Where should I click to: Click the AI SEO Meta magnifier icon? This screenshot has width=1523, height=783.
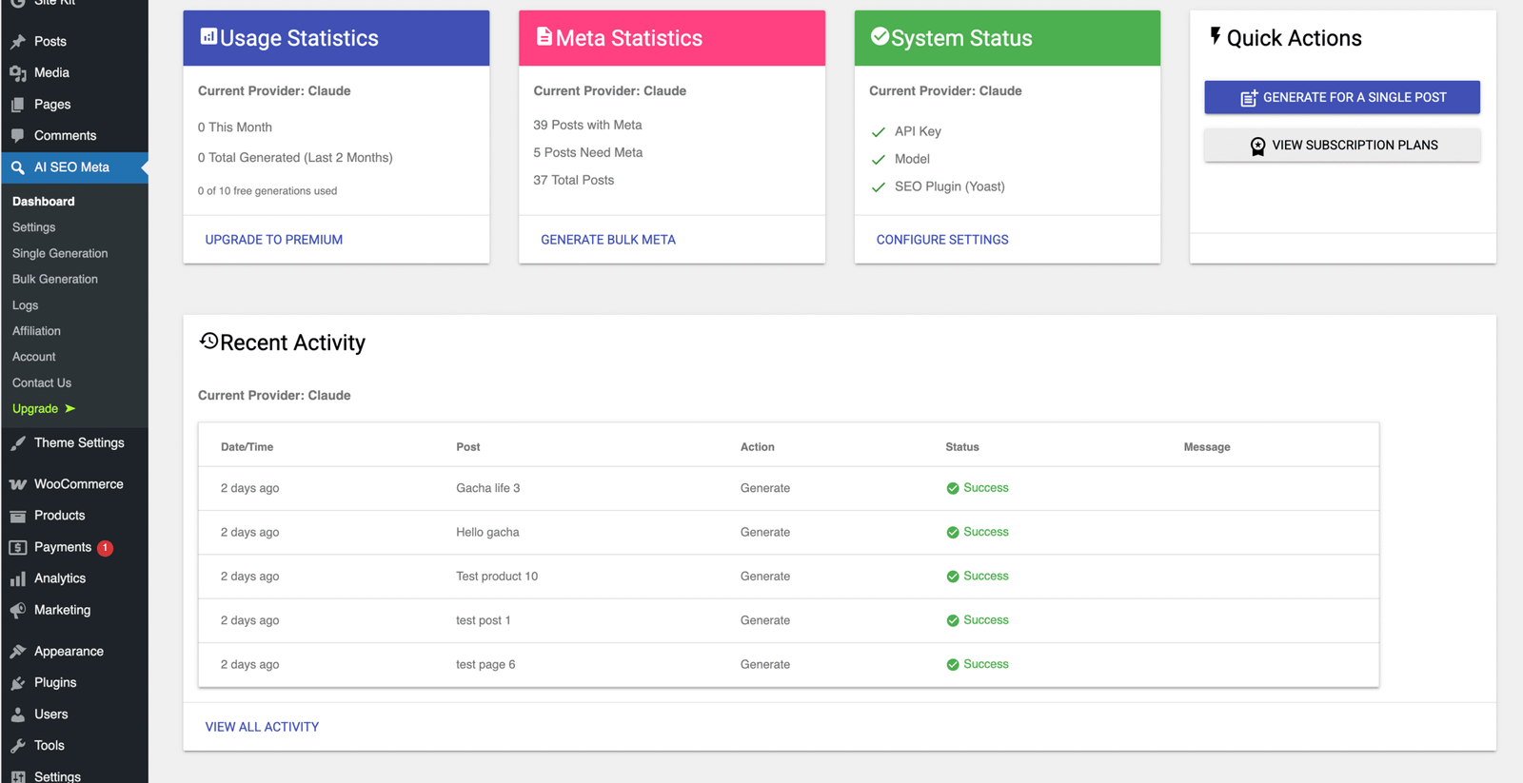pyautogui.click(x=18, y=167)
